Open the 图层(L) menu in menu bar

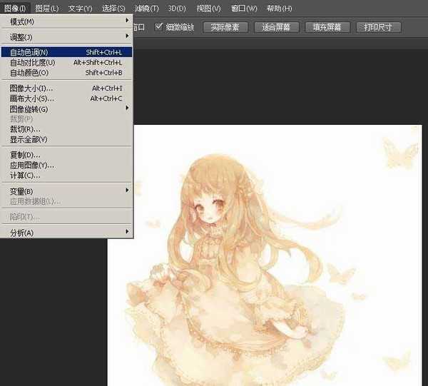47,9
